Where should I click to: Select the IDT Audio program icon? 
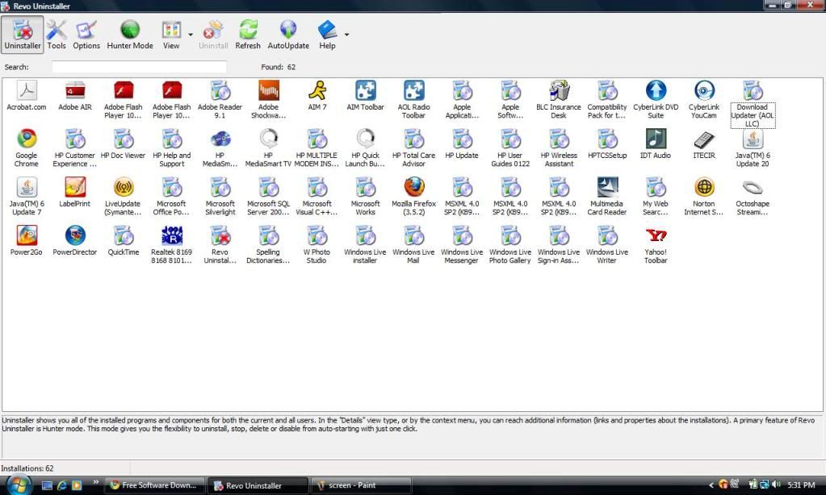tap(656, 139)
